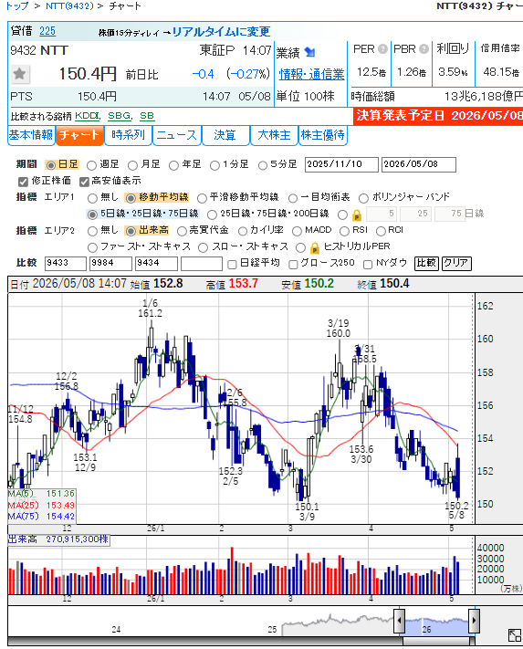Click the highlighted 26 period range selection
This screenshot has height=649, width=523.
[x=436, y=627]
